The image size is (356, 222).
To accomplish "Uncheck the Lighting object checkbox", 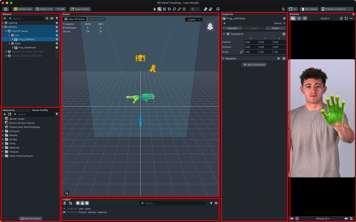I will click(x=57, y=23).
